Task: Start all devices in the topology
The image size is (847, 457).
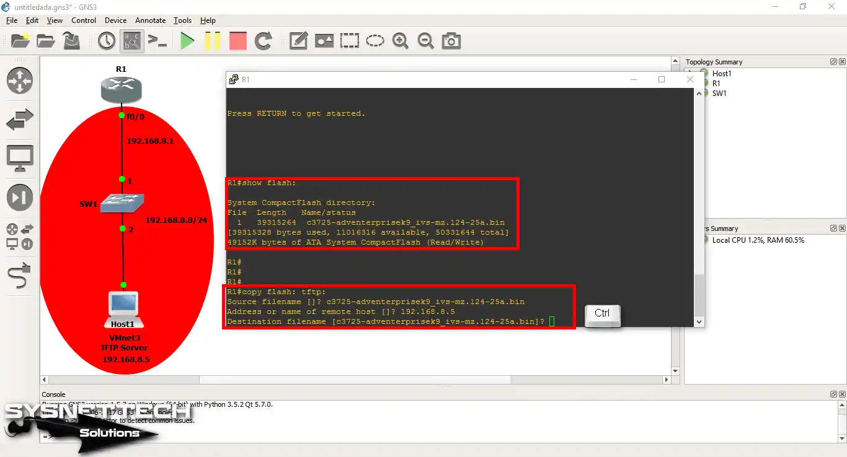Action: (x=188, y=41)
